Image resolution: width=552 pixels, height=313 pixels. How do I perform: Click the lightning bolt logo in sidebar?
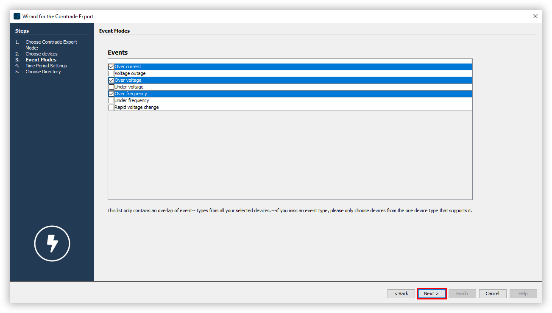[x=52, y=244]
